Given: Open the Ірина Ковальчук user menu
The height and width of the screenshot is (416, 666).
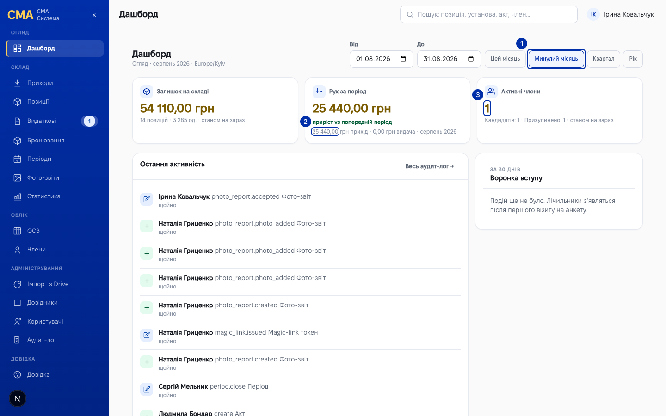Looking at the screenshot, I should coord(621,15).
